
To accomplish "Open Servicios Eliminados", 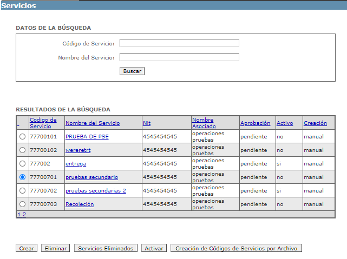I will tap(106, 248).
